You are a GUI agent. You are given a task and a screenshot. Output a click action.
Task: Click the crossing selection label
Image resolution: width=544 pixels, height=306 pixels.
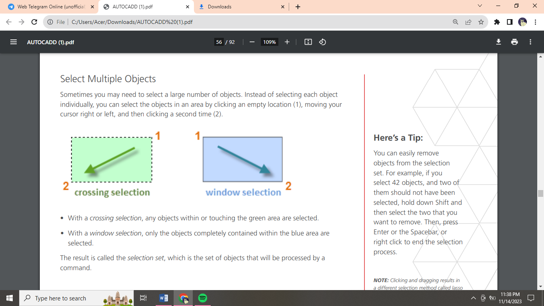[x=112, y=192]
